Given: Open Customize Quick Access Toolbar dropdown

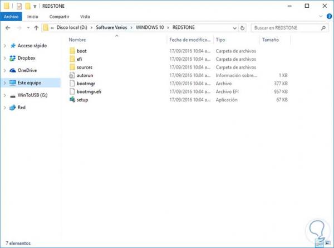Looking at the screenshot, I should coord(35,6).
